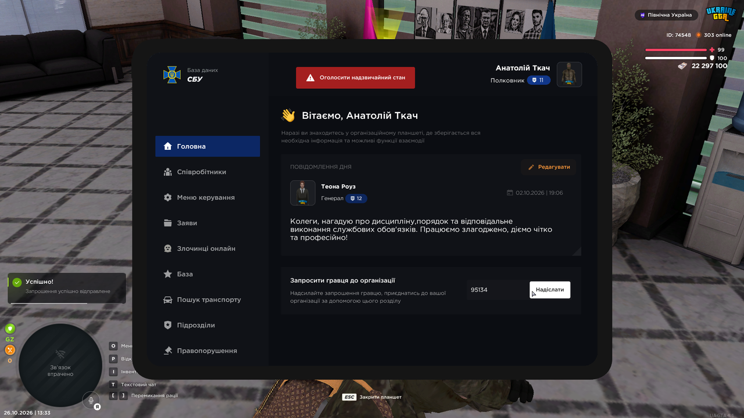
Task: Click the Редагувати edit button
Action: [x=549, y=167]
